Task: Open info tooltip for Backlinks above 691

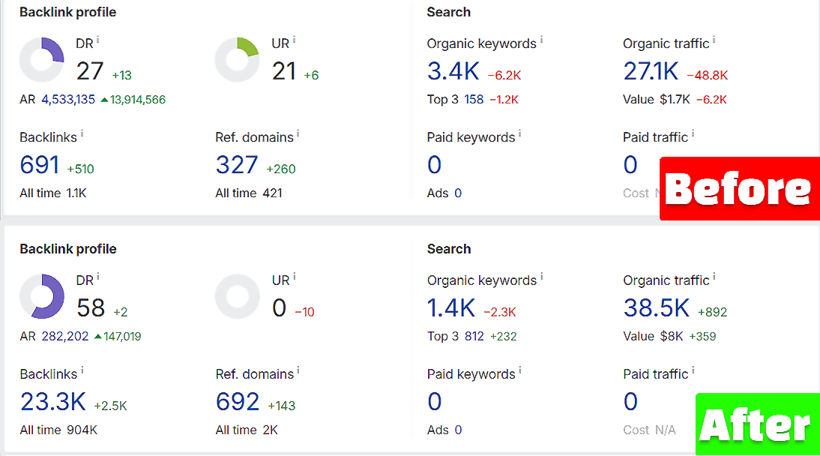Action: coord(82,133)
